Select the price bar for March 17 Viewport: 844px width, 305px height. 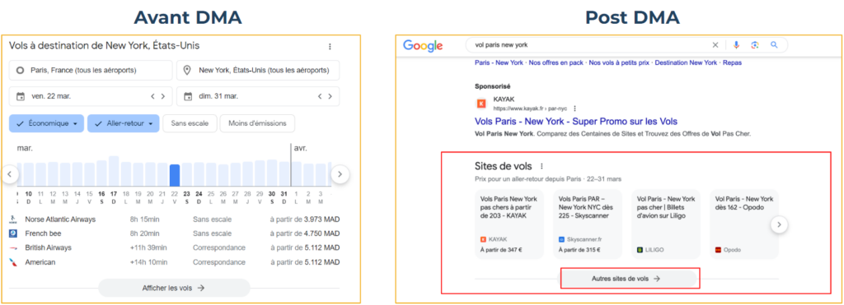(x=114, y=171)
